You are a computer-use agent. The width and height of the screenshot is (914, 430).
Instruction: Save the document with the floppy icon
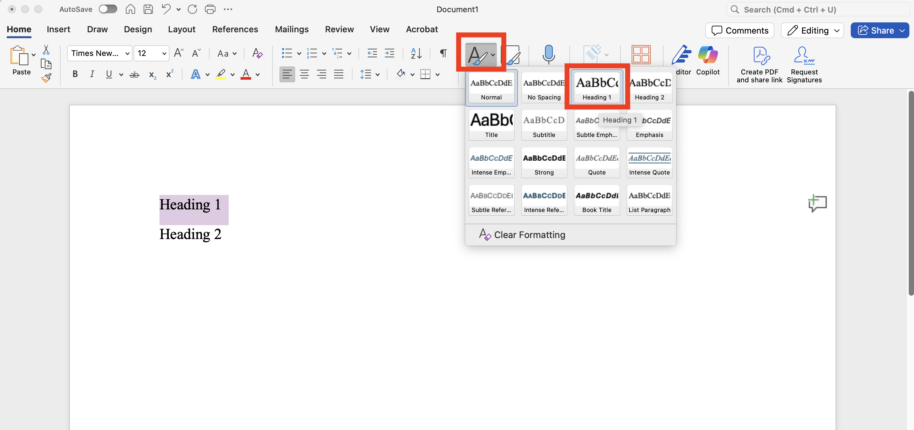pos(148,9)
